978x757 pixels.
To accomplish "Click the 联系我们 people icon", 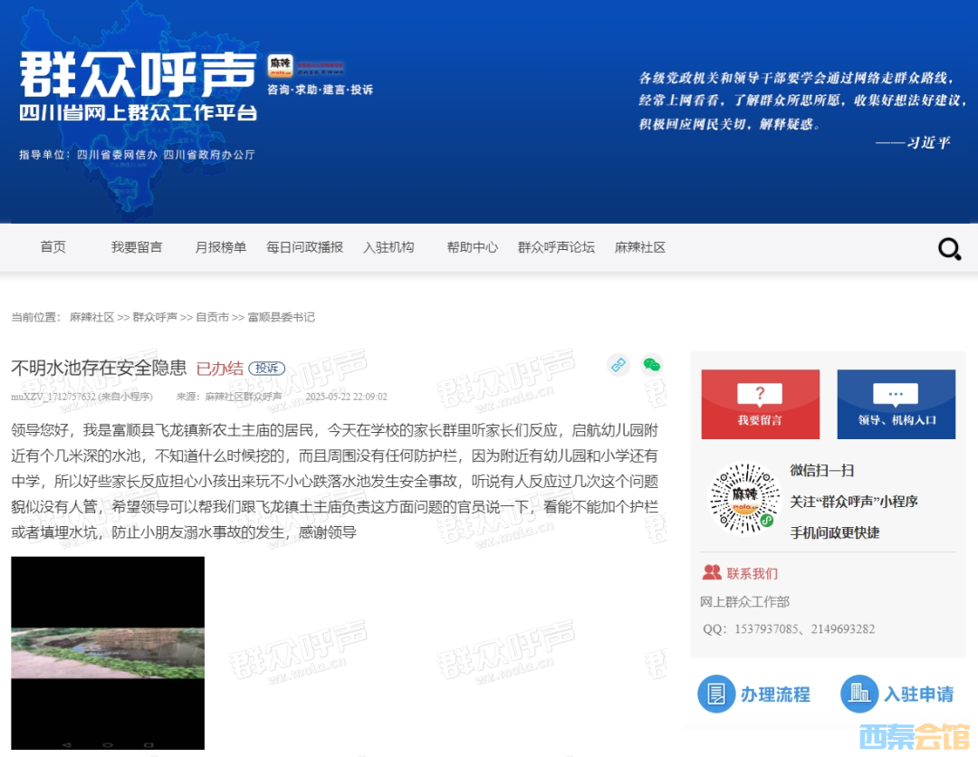I will pos(712,572).
